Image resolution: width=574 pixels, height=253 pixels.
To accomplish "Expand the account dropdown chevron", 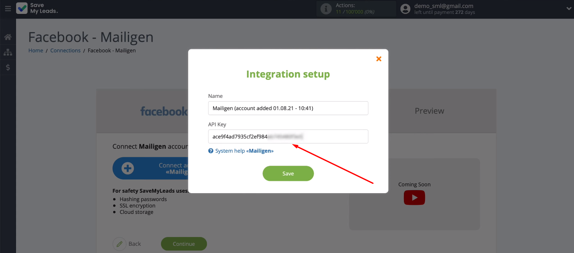I will tap(569, 8).
